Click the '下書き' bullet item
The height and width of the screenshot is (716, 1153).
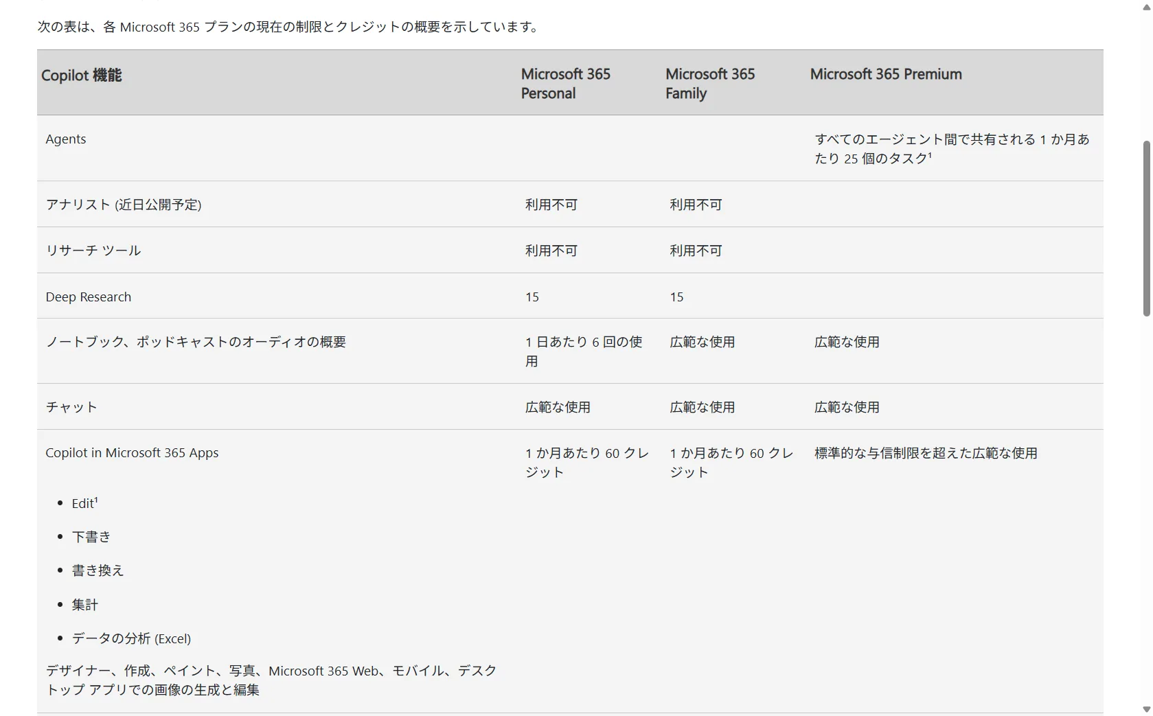point(91,537)
